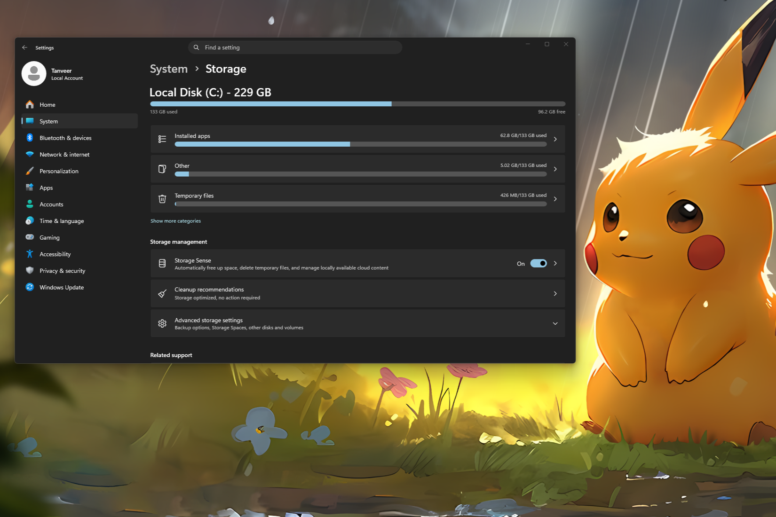Open Cleanup recommendations chevron
The width and height of the screenshot is (776, 517).
(555, 294)
